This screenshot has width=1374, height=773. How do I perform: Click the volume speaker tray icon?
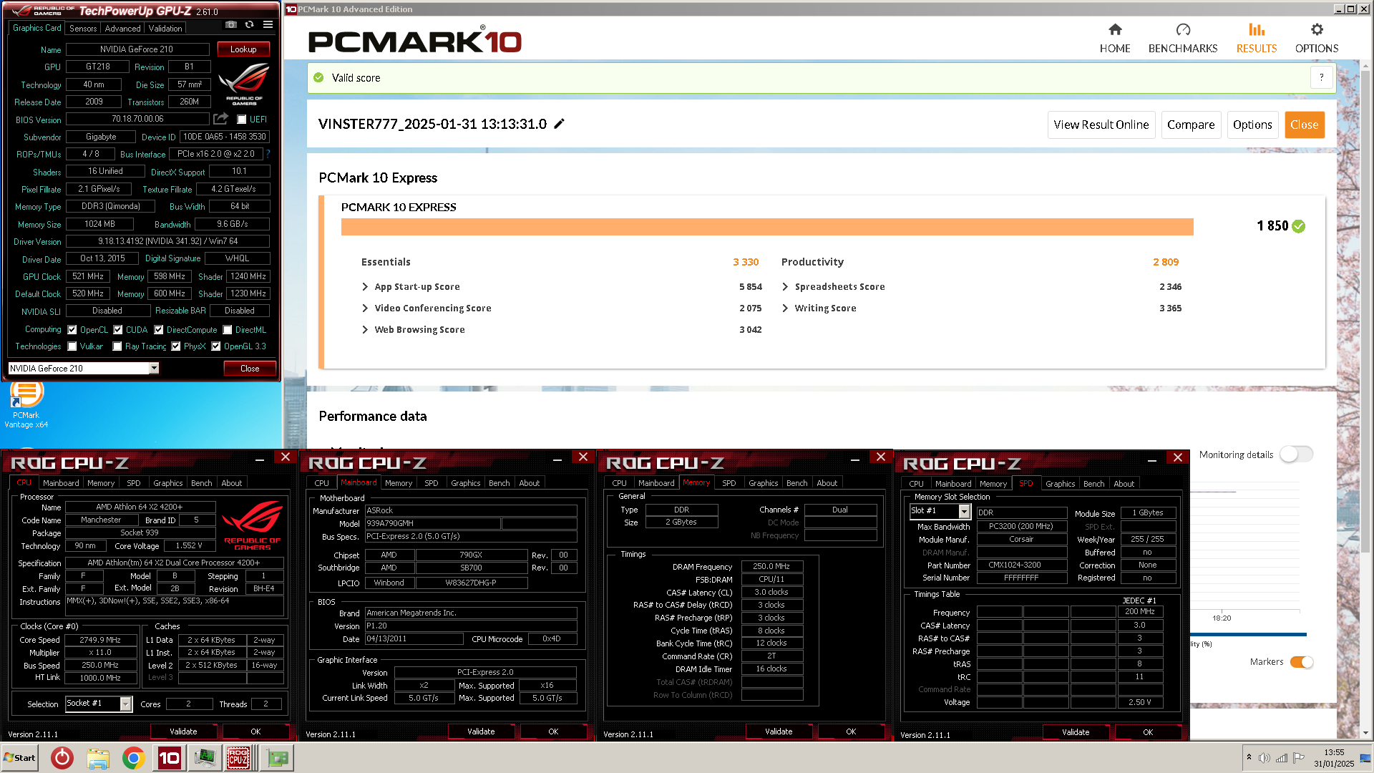click(1265, 758)
